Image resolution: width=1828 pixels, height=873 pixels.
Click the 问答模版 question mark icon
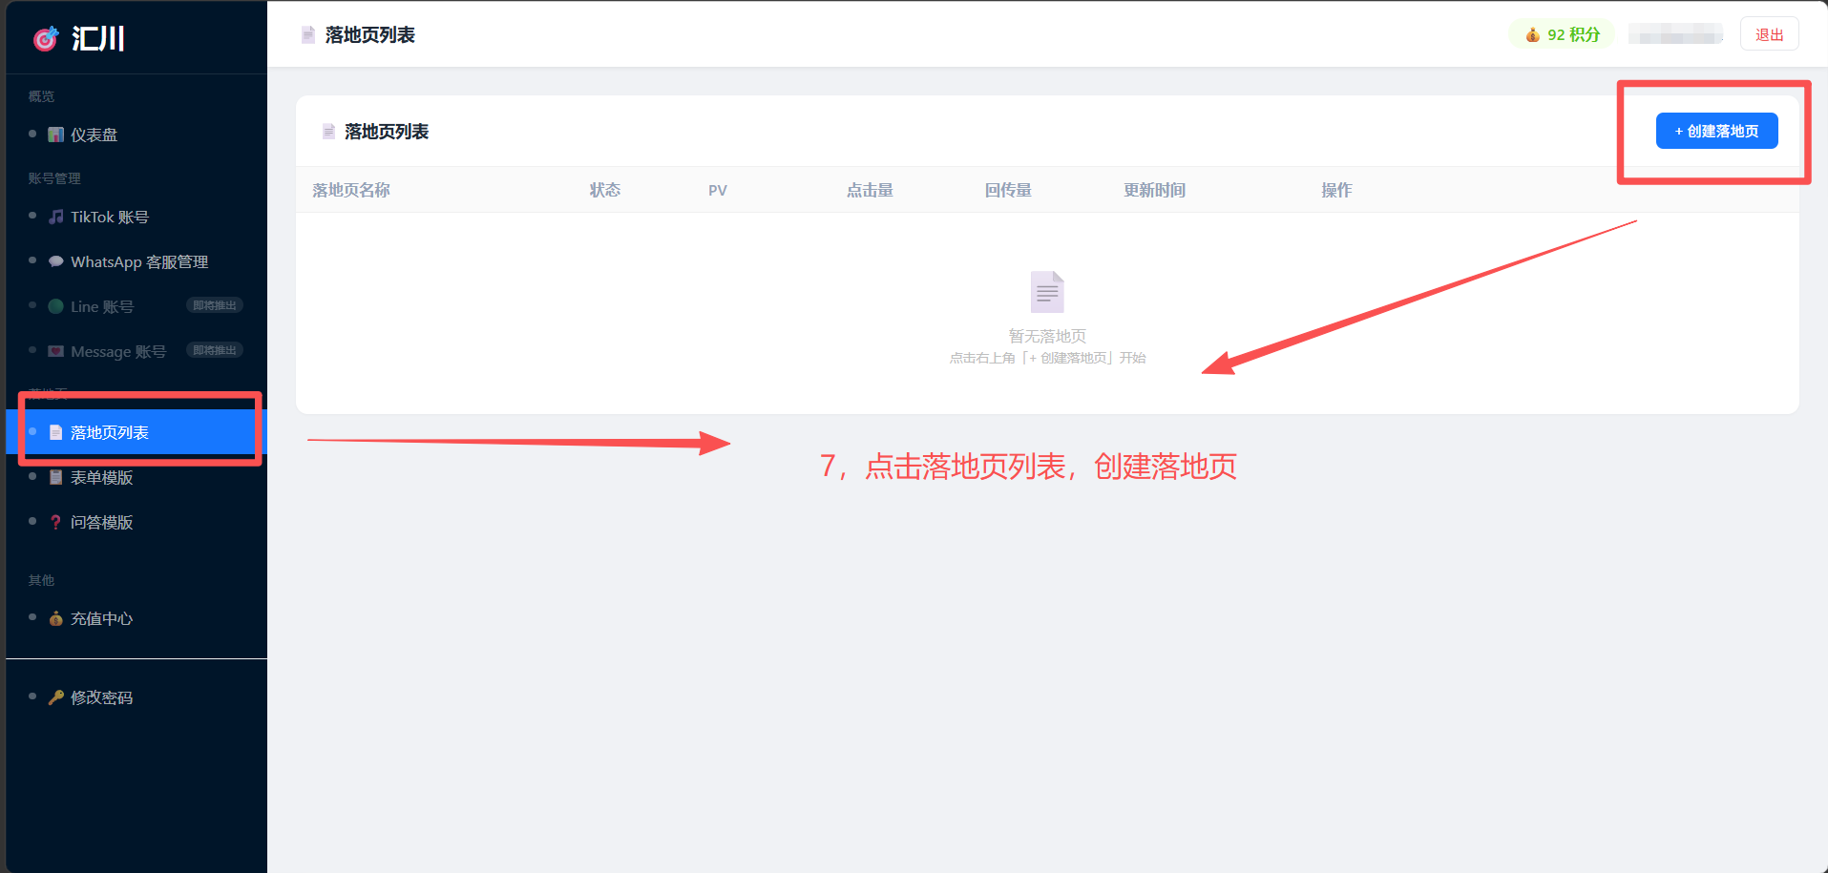[56, 522]
